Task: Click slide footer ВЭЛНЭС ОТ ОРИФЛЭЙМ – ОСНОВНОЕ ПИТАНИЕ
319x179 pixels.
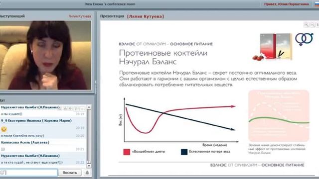Action: 257,165
